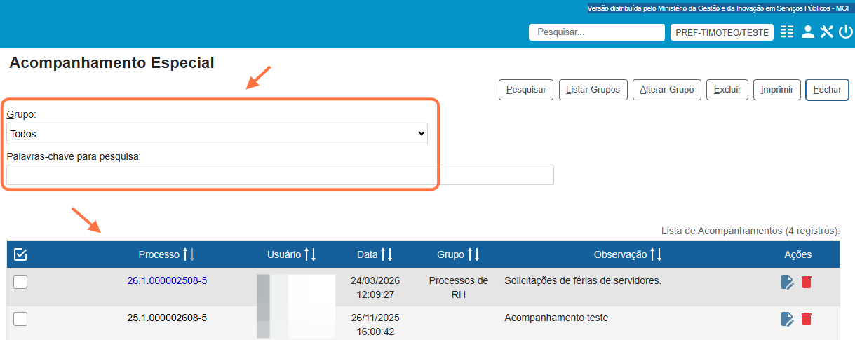Click the Excluir button

[x=727, y=90]
